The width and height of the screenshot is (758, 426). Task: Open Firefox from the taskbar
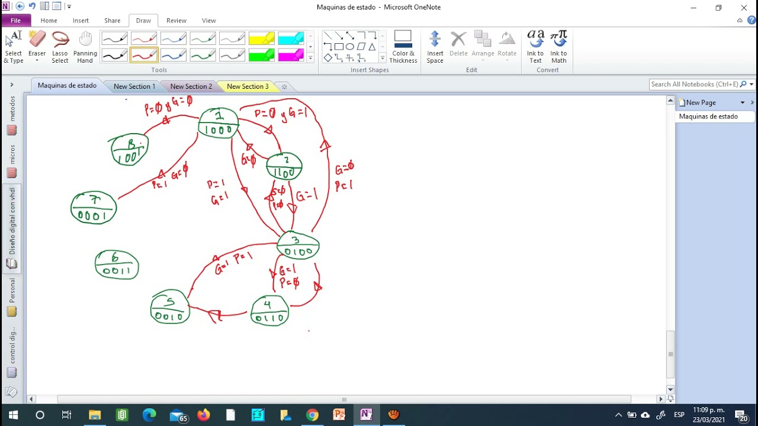coord(204,415)
